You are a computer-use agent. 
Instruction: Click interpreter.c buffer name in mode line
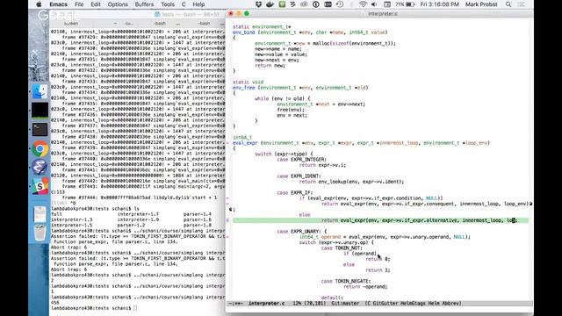[266, 303]
